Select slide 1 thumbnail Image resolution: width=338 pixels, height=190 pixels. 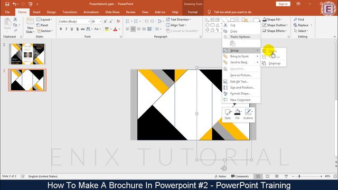pos(27,54)
